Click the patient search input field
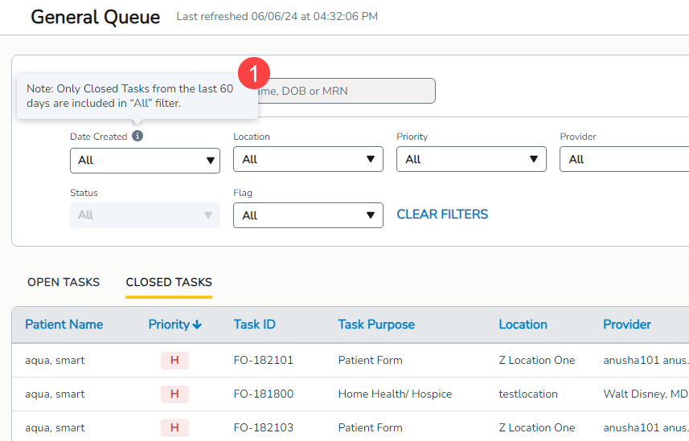The image size is (689, 441). click(x=346, y=91)
